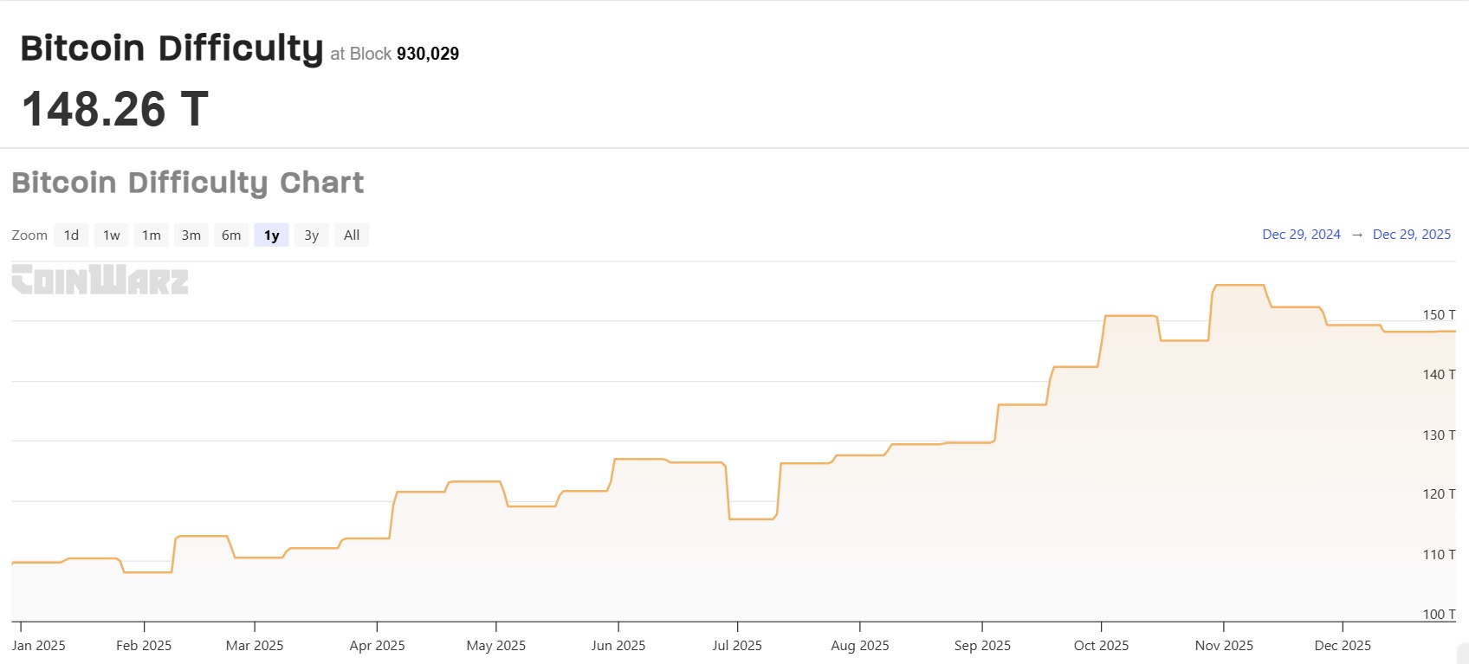Click the block number 930,029
Viewport: 1469px width, 664px height.
[x=428, y=54]
